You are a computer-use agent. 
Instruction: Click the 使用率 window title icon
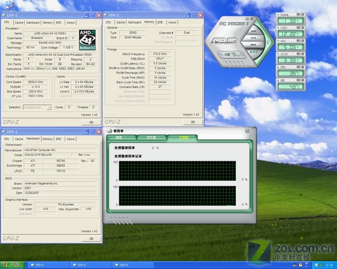(110, 131)
